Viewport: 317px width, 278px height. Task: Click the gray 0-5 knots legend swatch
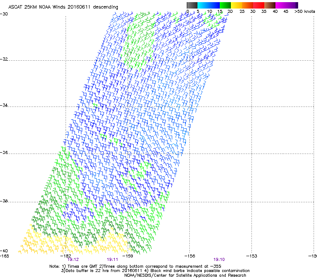click(192, 5)
